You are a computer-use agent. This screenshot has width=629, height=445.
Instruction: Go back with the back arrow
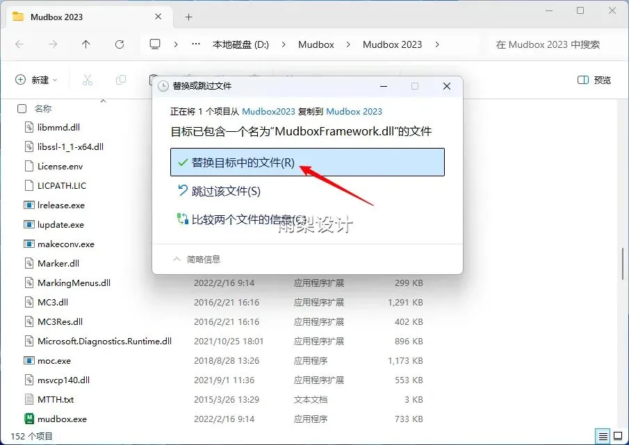point(19,44)
